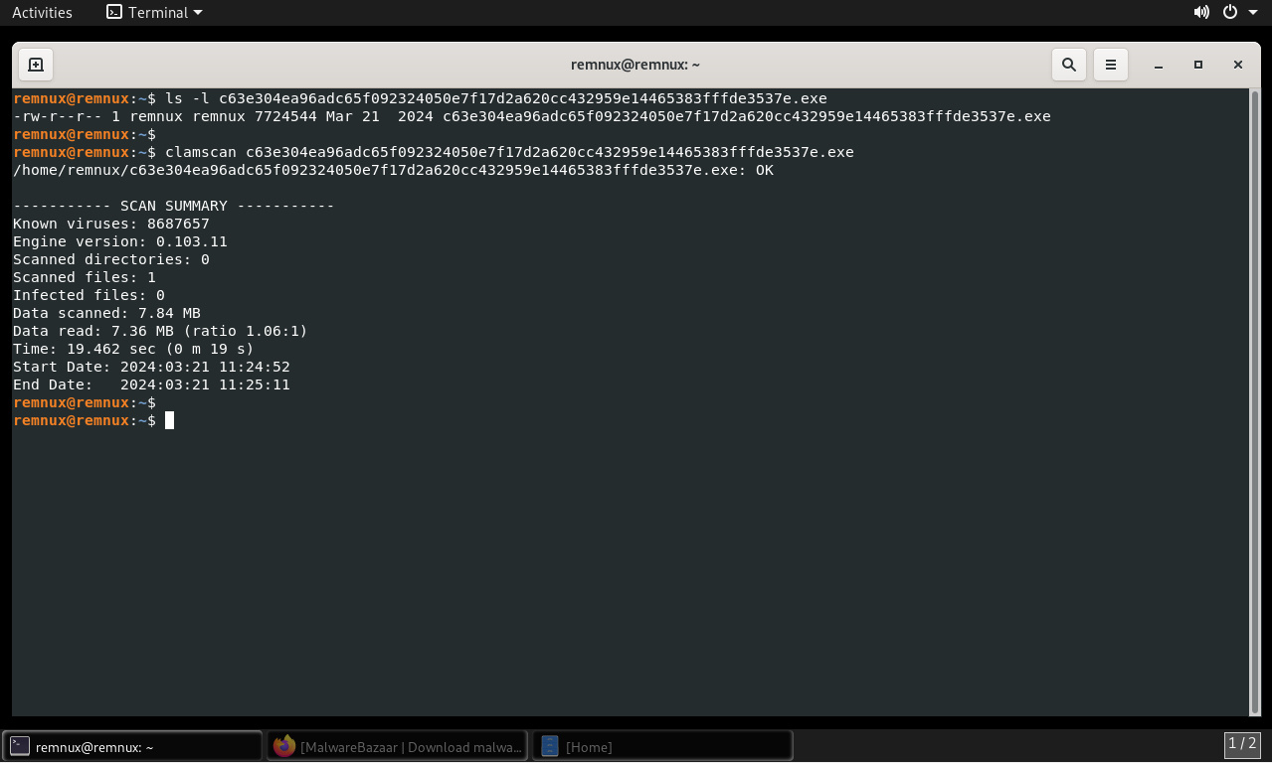Select the terminal icon in the taskbar

click(20, 746)
